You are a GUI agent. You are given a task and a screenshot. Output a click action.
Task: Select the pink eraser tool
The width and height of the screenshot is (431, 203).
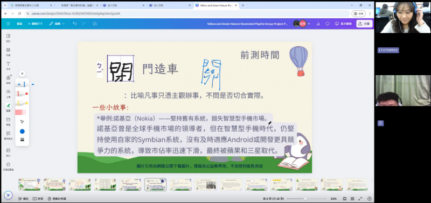coord(20,112)
